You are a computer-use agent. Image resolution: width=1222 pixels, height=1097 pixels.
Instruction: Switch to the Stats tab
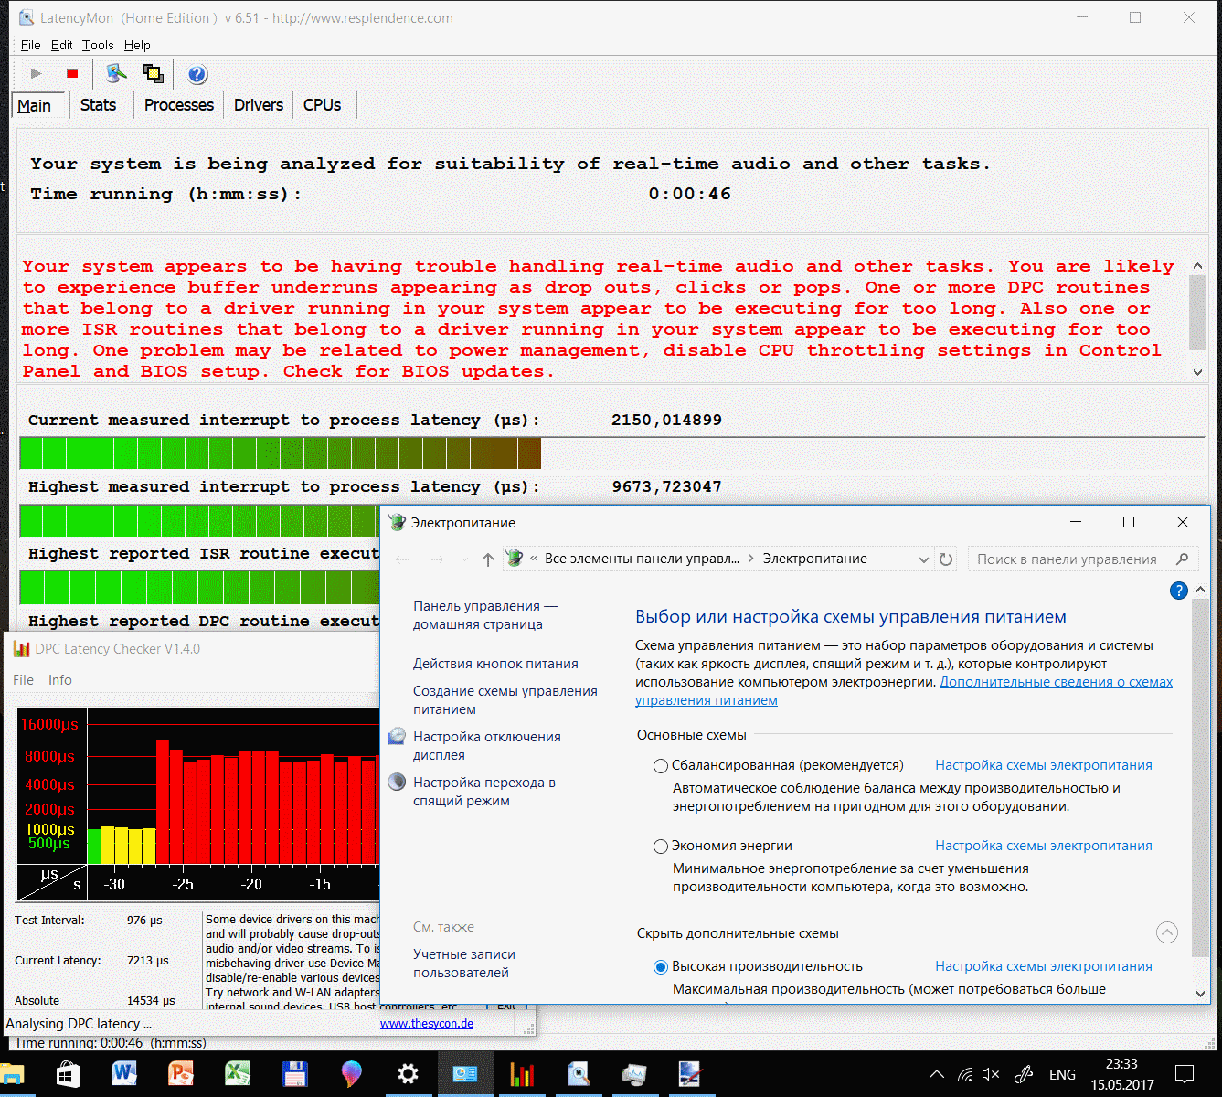98,105
